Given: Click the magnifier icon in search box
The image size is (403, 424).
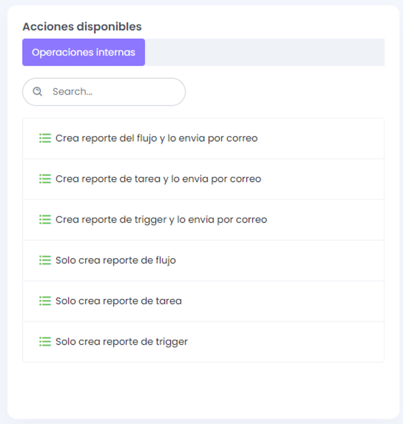Looking at the screenshot, I should 38,92.
